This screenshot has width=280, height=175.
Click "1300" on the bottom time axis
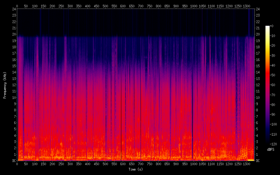246,164
